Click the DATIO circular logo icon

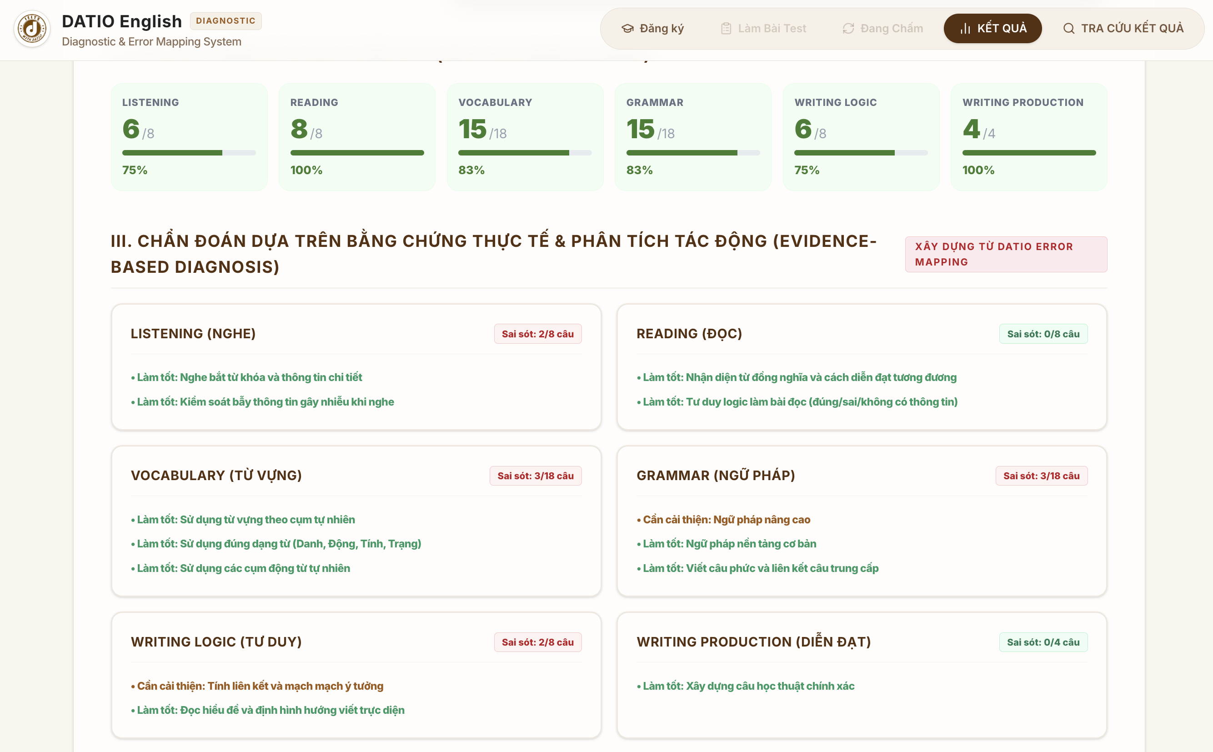point(32,29)
